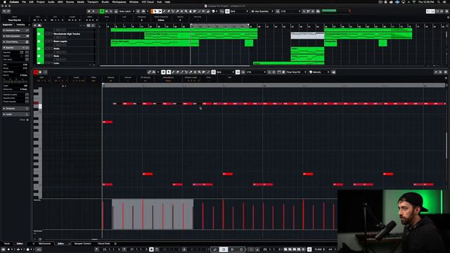Open the MIDI menu
Viewport: 450px width, 253px height.
coord(60,1)
